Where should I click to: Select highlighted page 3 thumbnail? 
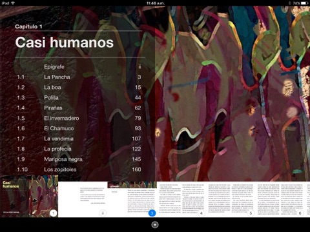pyautogui.click(x=132, y=199)
